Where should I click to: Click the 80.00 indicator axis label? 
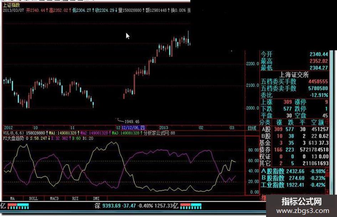(x=254, y=150)
